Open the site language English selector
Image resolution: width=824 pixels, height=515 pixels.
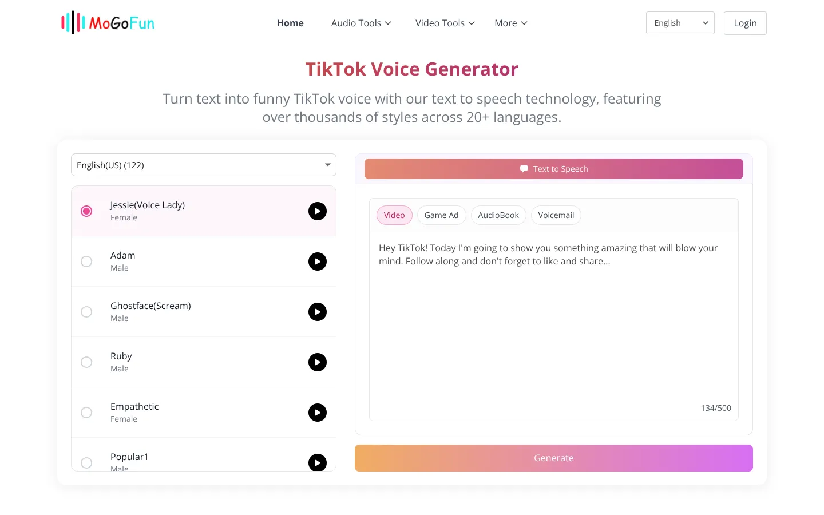[x=680, y=23]
